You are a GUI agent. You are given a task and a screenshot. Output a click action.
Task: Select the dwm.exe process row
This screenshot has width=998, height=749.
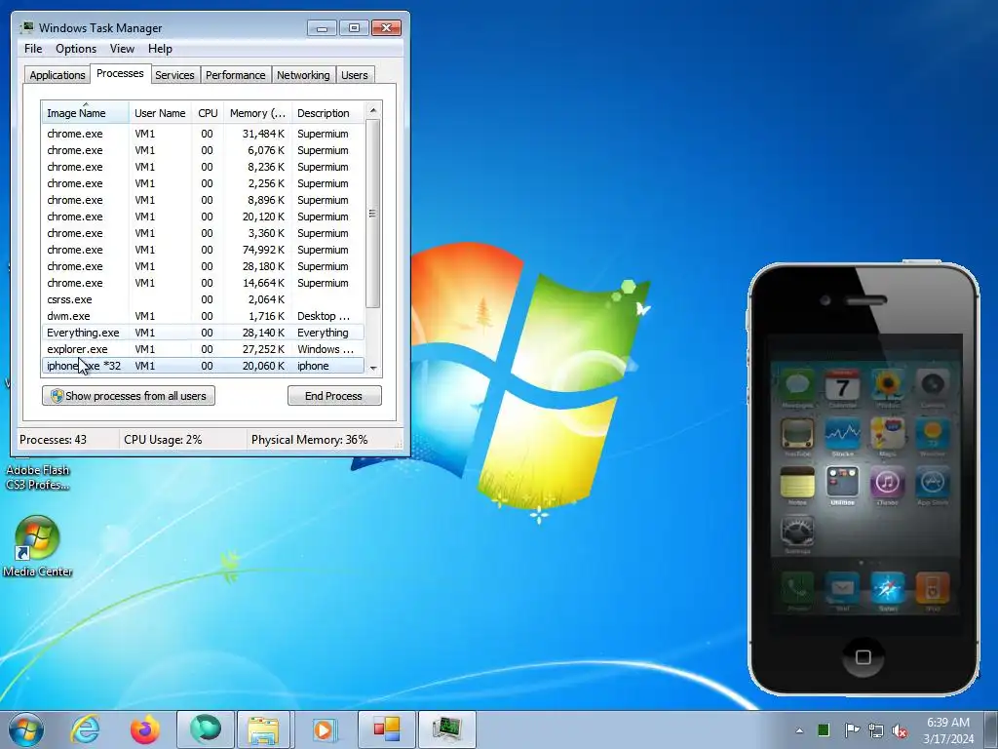point(203,316)
